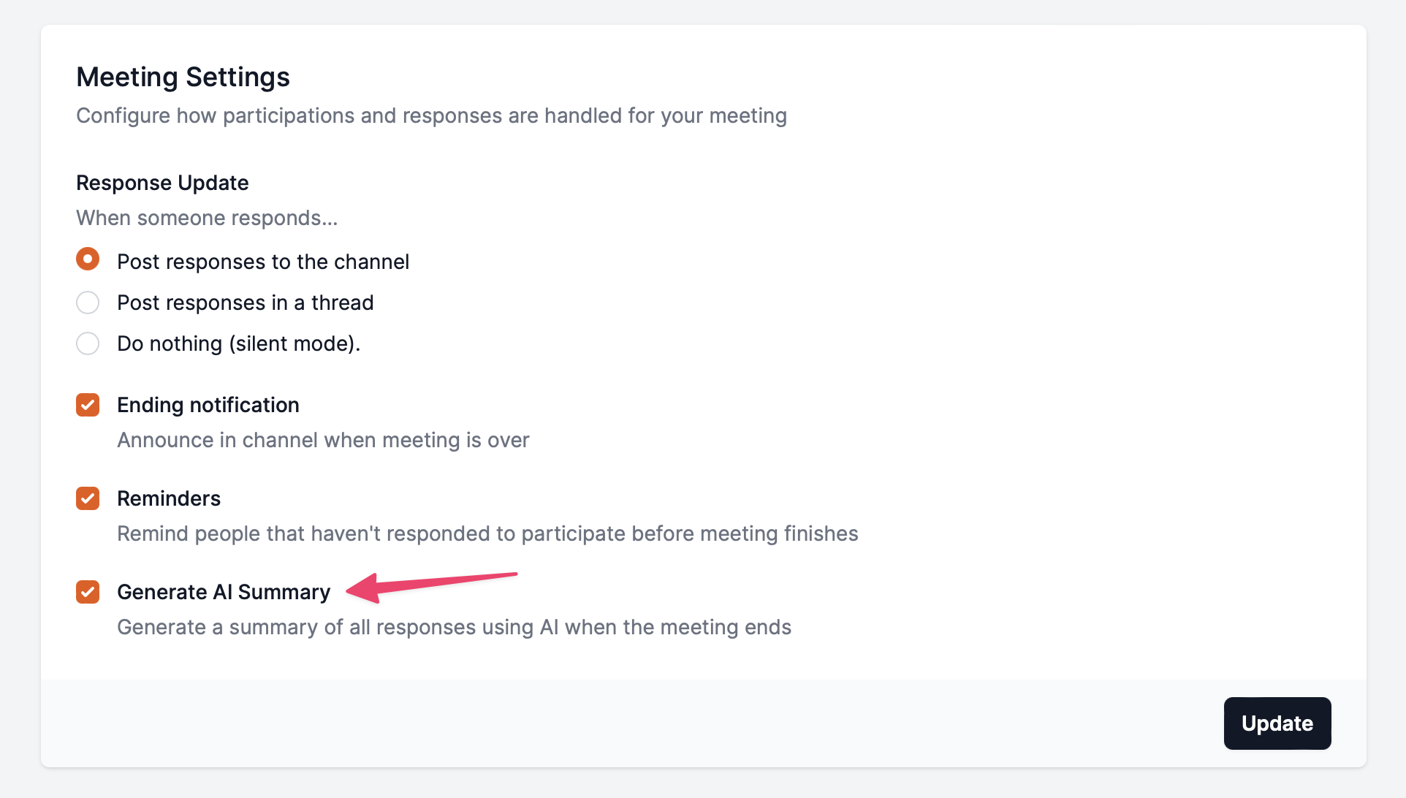
Task: Click the AI summary description text
Action: click(454, 627)
